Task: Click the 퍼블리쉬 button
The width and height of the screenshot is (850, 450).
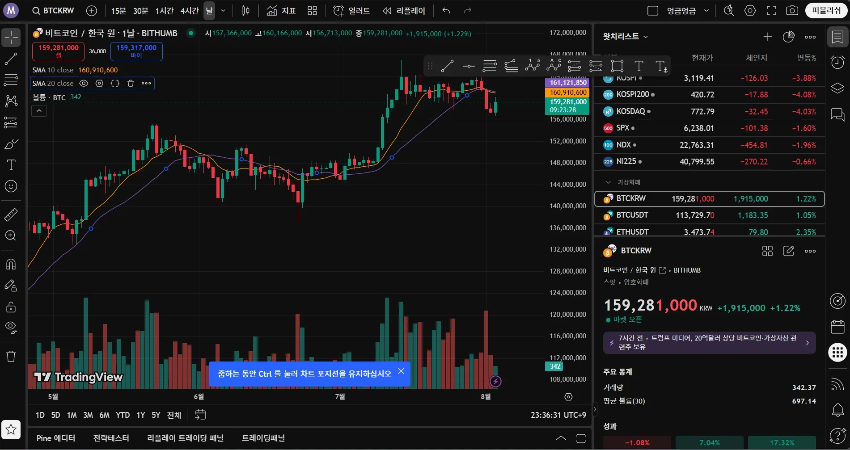Action: pyautogui.click(x=826, y=11)
